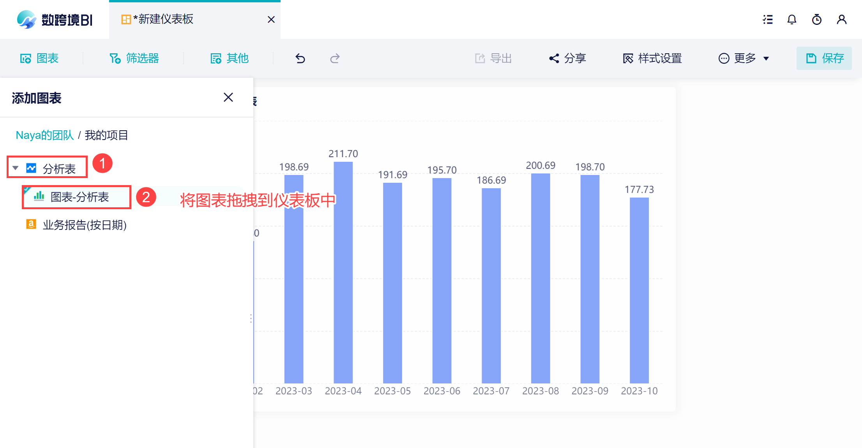Open the 更多 dropdown menu
The image size is (862, 448).
point(744,58)
